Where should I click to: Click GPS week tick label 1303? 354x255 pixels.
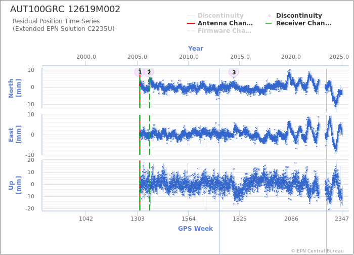pos(138,219)
